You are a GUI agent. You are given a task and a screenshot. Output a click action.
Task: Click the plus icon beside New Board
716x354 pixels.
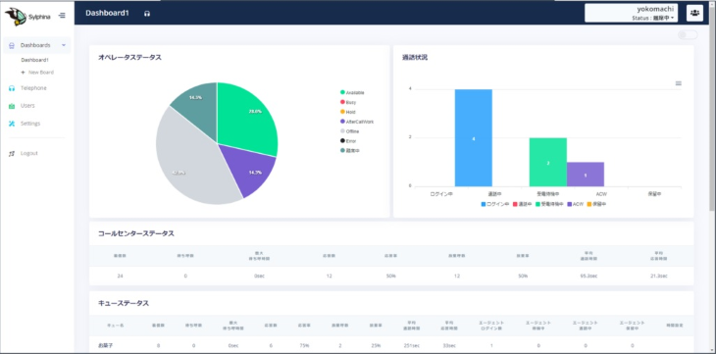(23, 73)
